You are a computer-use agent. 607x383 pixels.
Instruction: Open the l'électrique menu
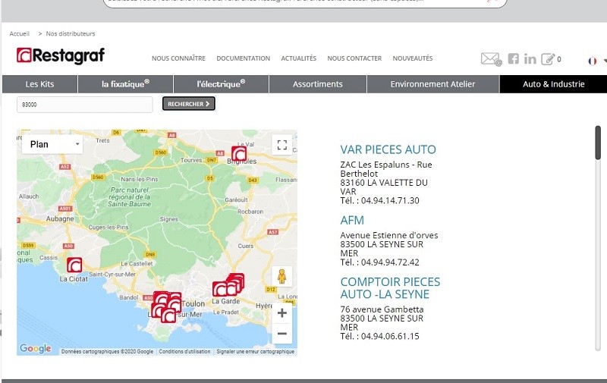(x=221, y=84)
